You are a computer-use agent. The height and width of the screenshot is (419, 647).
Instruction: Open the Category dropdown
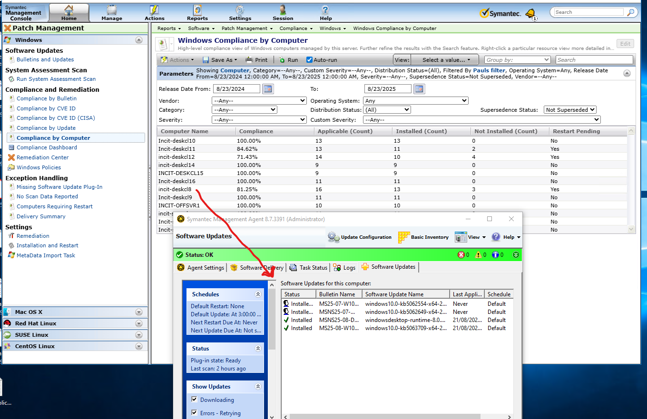244,110
